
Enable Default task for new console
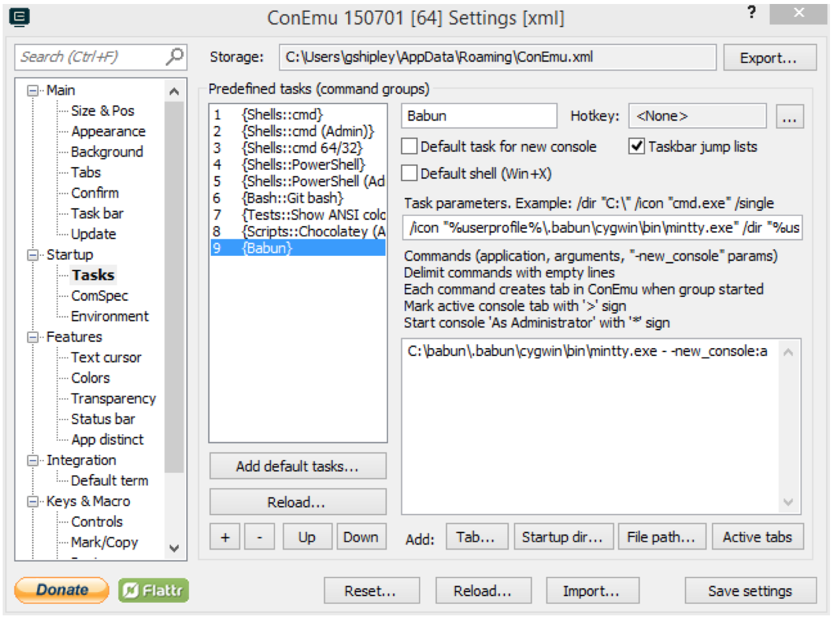(410, 147)
